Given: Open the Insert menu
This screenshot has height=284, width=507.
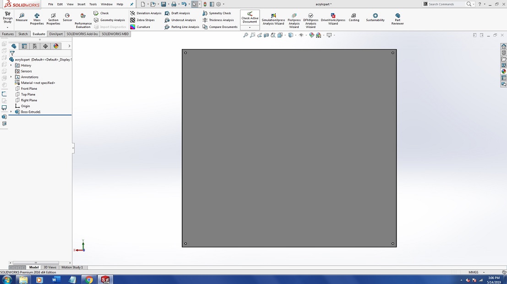Looking at the screenshot, I should click(82, 4).
